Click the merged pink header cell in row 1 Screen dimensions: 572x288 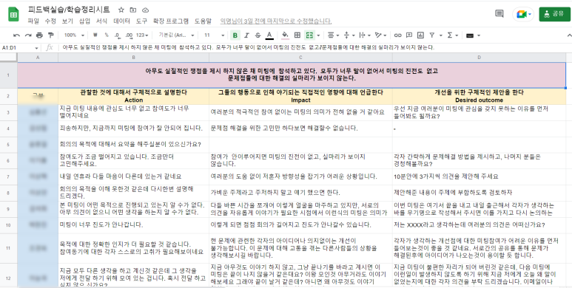292,75
